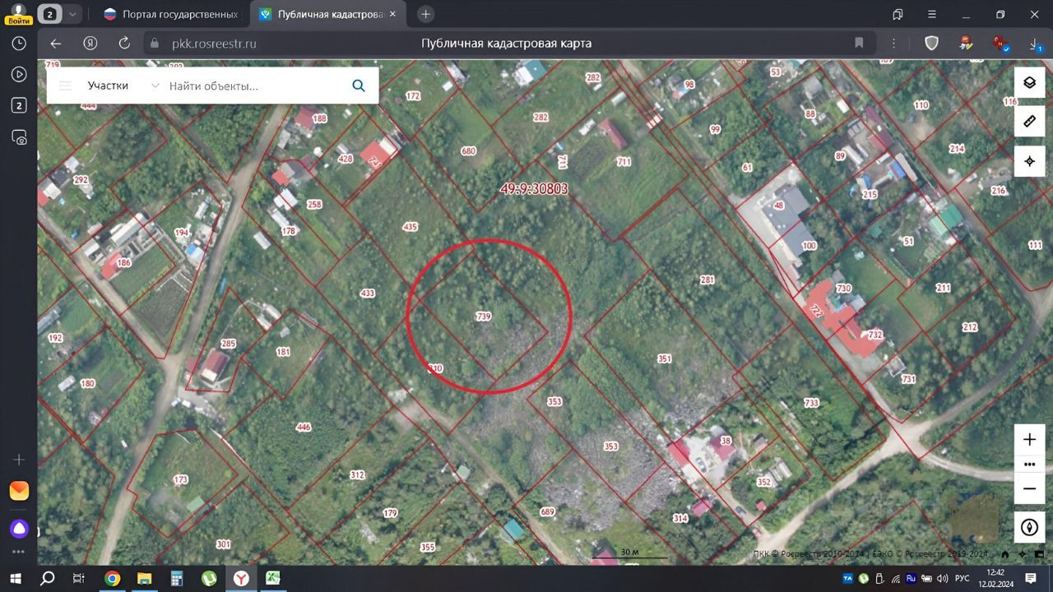The width and height of the screenshot is (1053, 592).
Task: Open the browser downloads arrow
Action: (x=1035, y=44)
